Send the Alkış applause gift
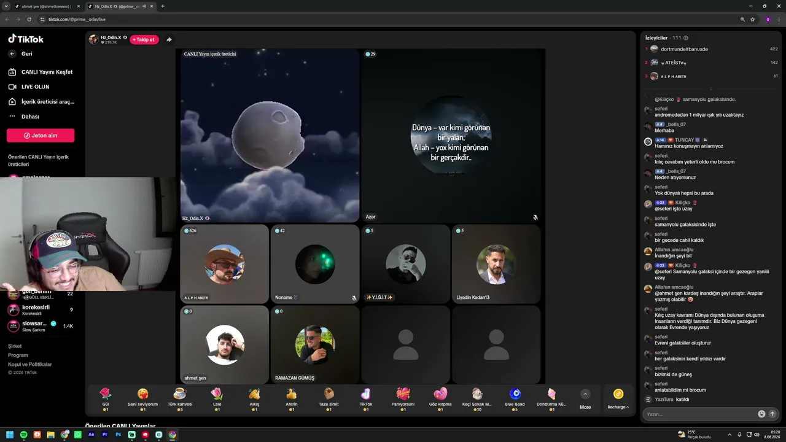The height and width of the screenshot is (442, 786). point(254,398)
